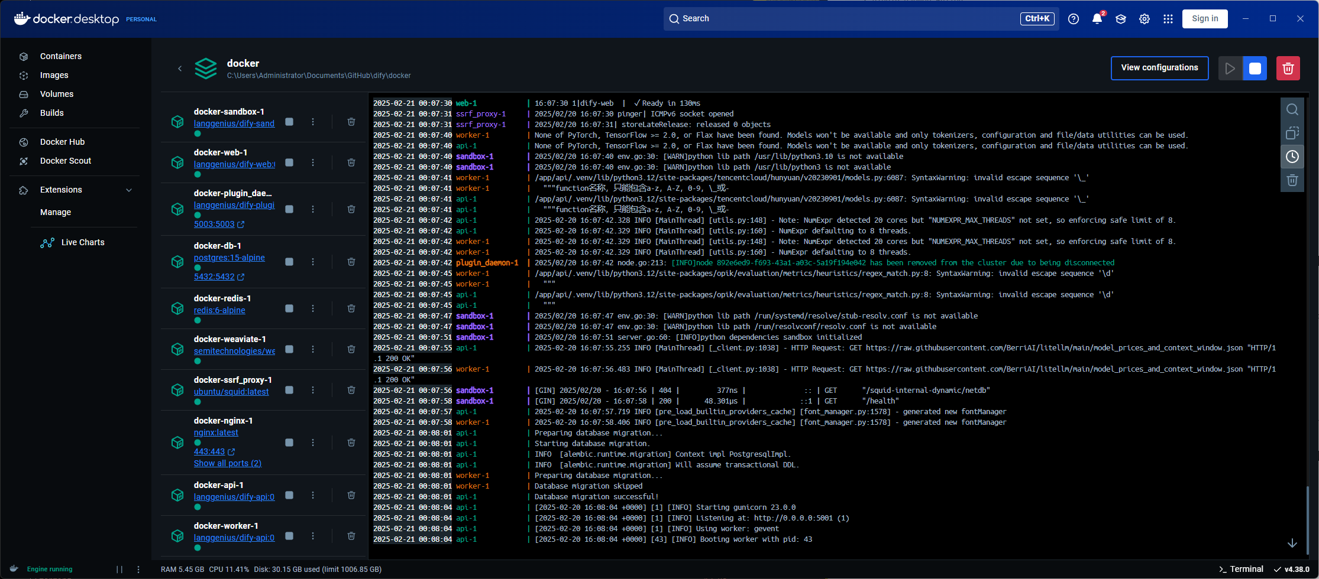Screen dimensions: 1319x579
Task: Open engine options three-dot menu
Action: (138, 570)
